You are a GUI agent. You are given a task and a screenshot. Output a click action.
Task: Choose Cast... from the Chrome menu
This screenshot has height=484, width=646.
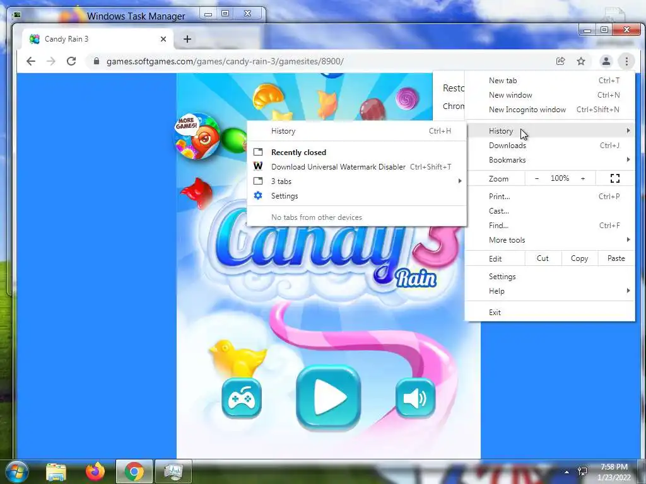[550, 210]
